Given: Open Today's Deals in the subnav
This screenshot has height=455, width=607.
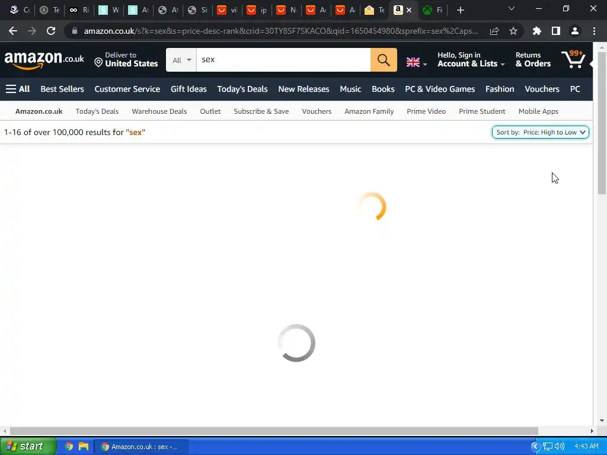Looking at the screenshot, I should click(97, 111).
